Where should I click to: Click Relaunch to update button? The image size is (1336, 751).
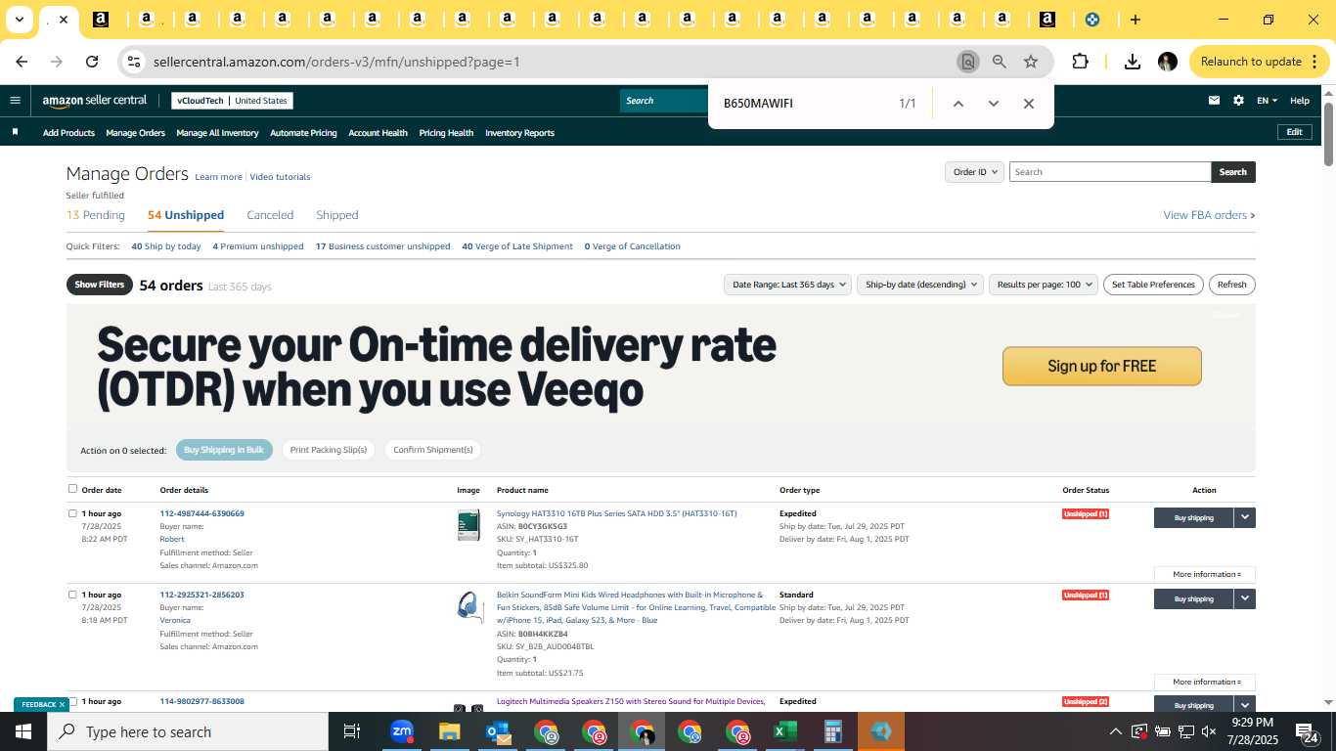[1260, 62]
